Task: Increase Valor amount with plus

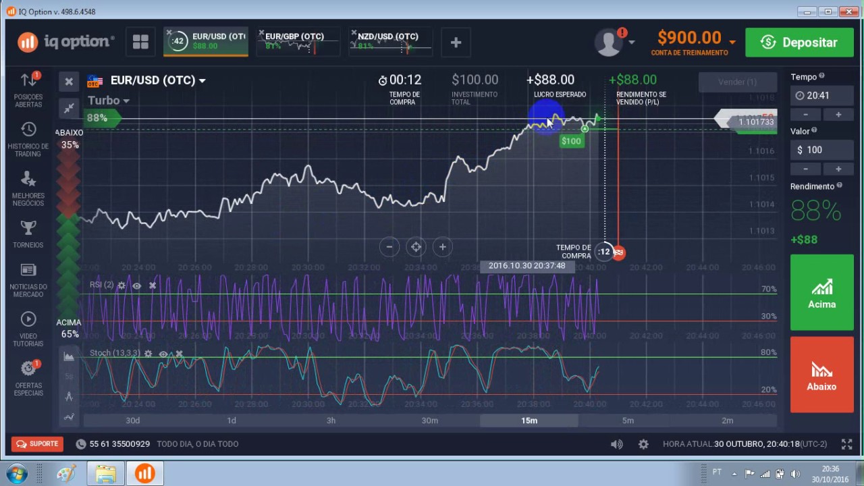Action: 838,169
